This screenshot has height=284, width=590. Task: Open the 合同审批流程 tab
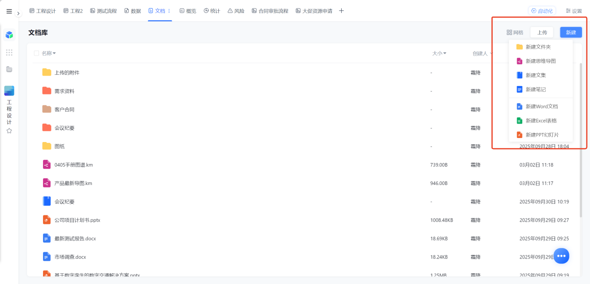pyautogui.click(x=270, y=11)
